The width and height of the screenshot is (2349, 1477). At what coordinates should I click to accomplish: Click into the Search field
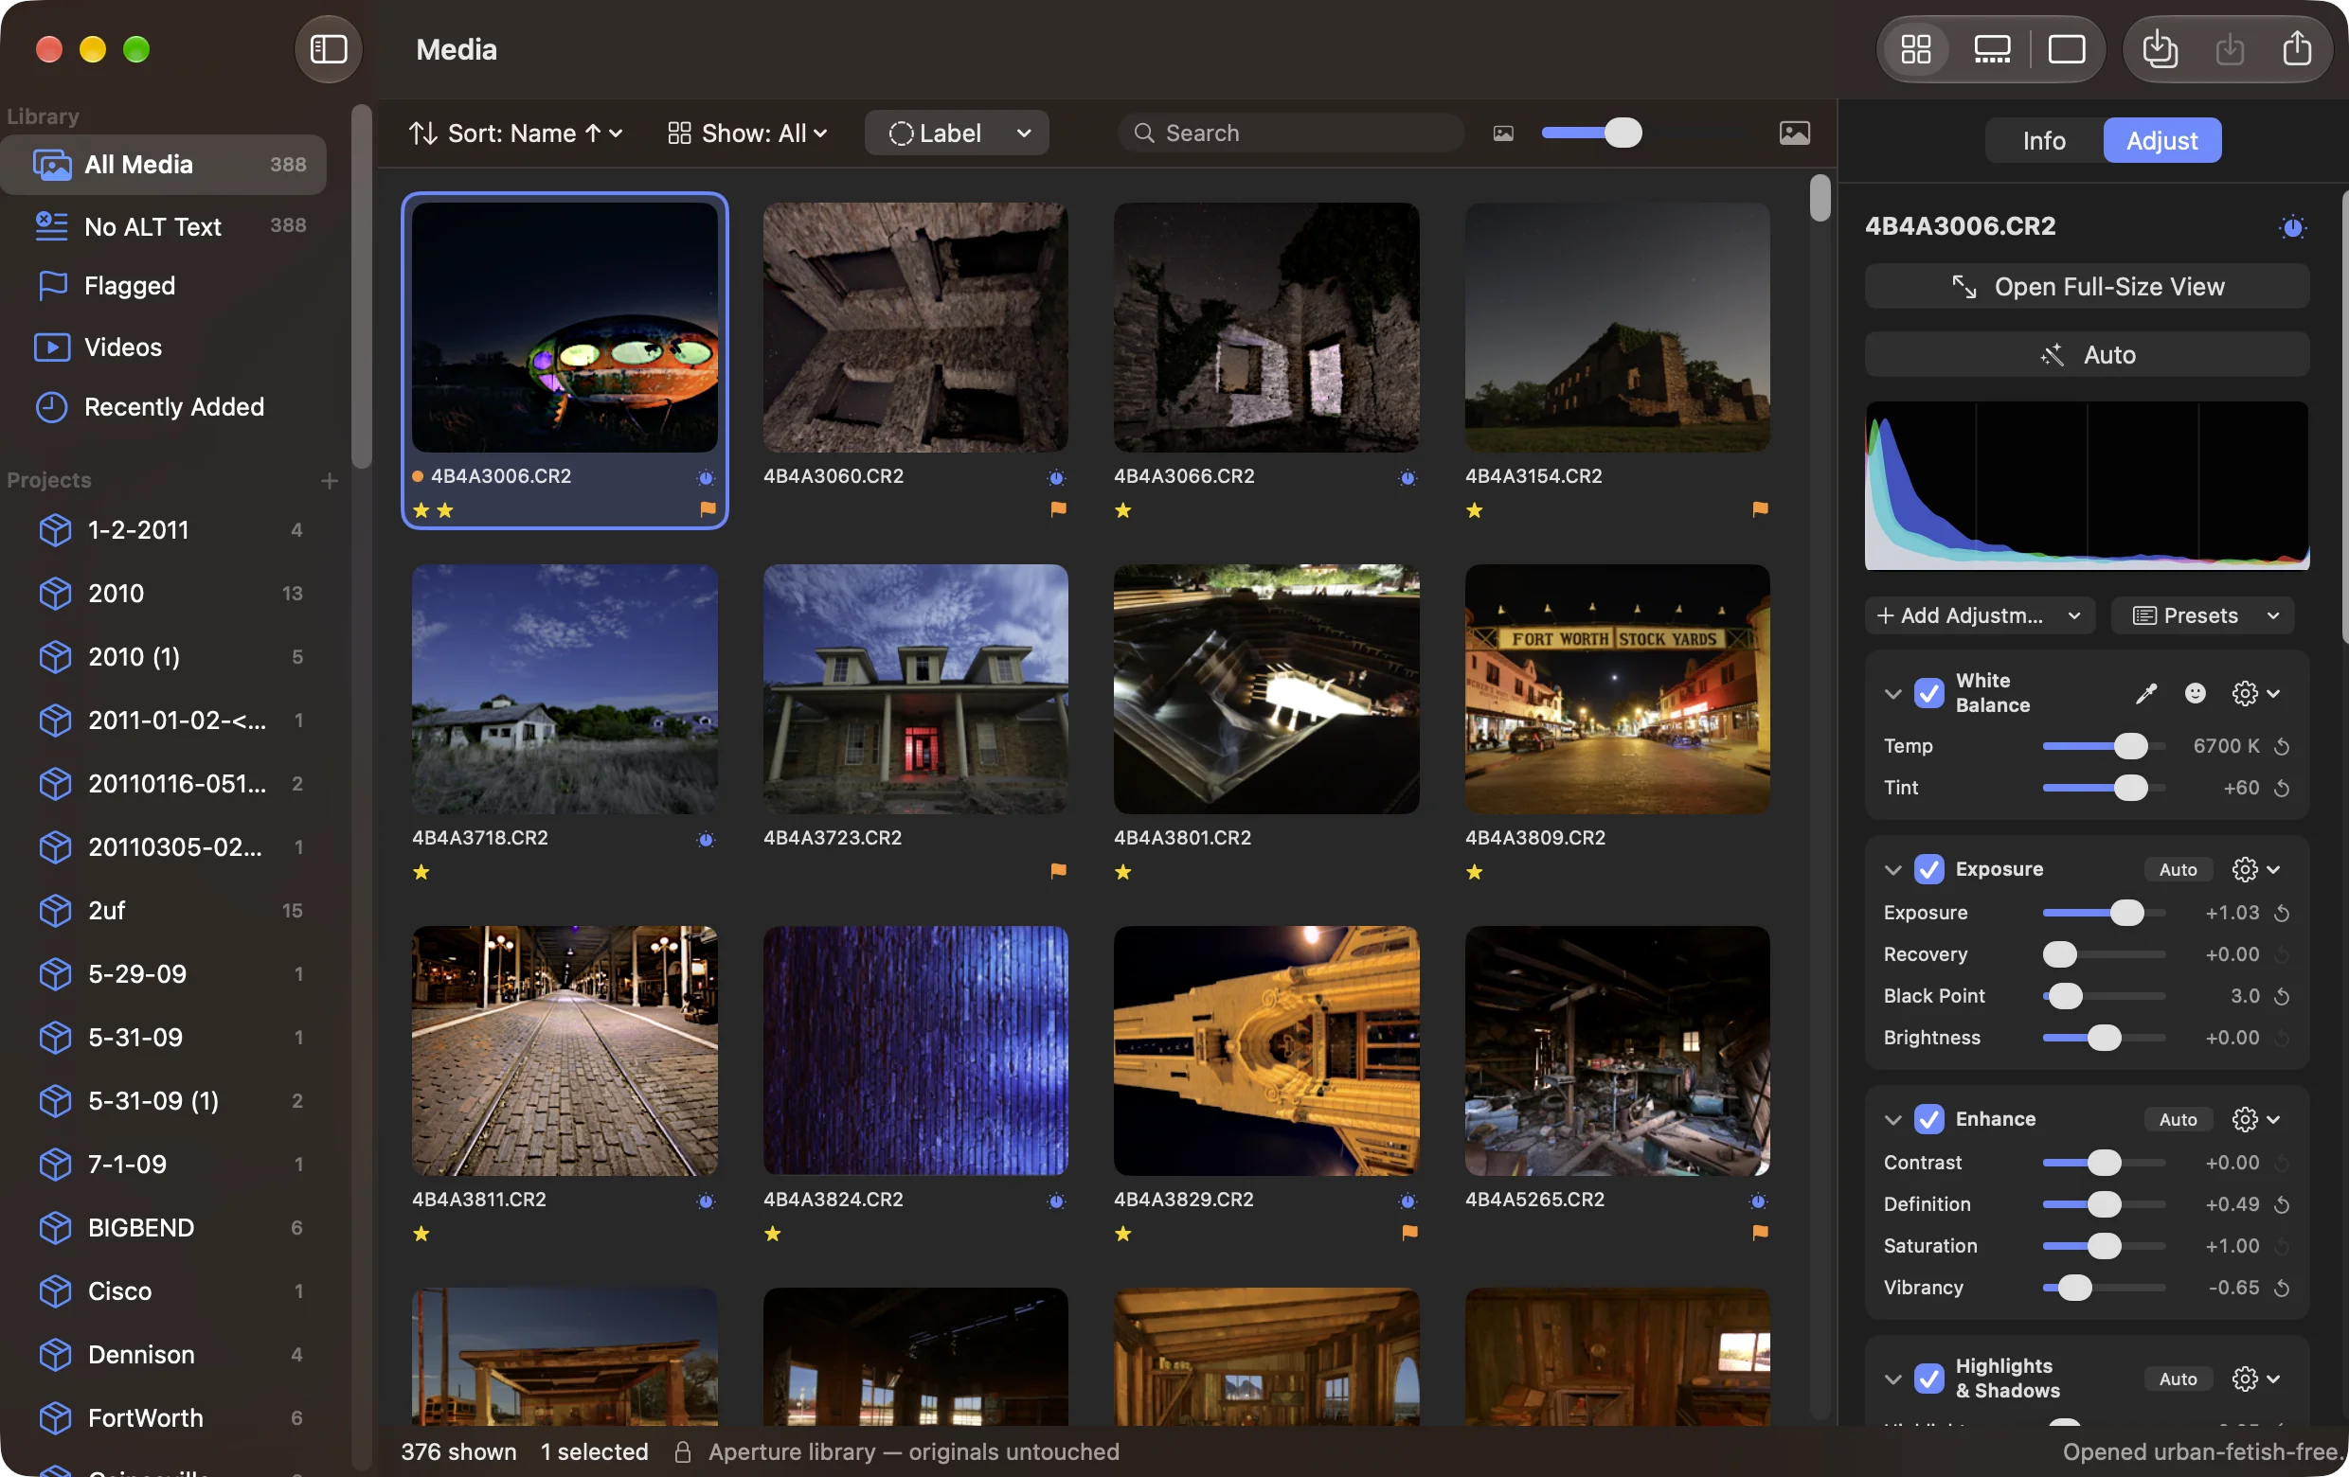(x=1291, y=133)
